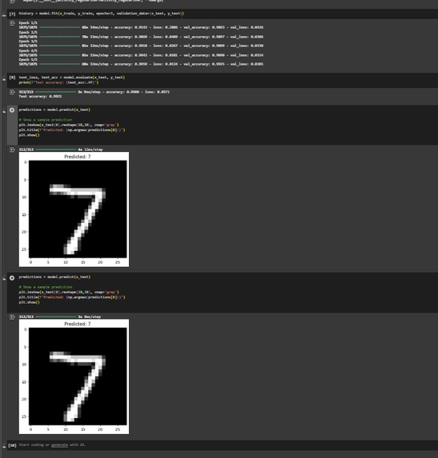438x458 pixels.
Task: Click the val_accuracy value on the Epoch 3/5 row
Action: tap(219, 46)
